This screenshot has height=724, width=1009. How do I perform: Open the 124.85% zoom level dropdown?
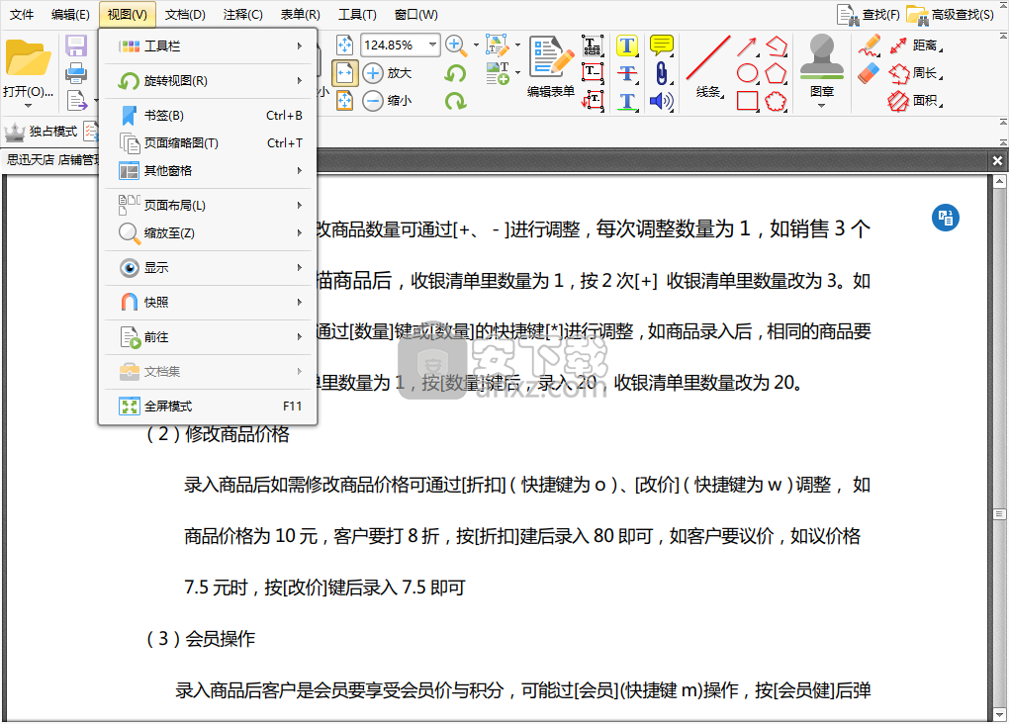coord(432,45)
